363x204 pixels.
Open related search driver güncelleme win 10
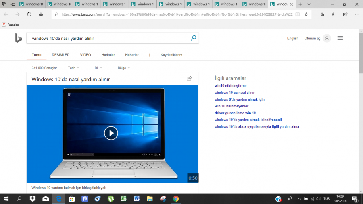click(235, 113)
